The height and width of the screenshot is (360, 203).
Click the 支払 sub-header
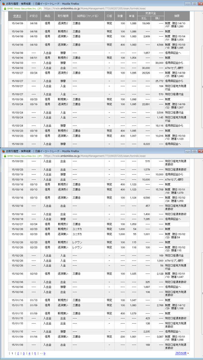(144, 18)
